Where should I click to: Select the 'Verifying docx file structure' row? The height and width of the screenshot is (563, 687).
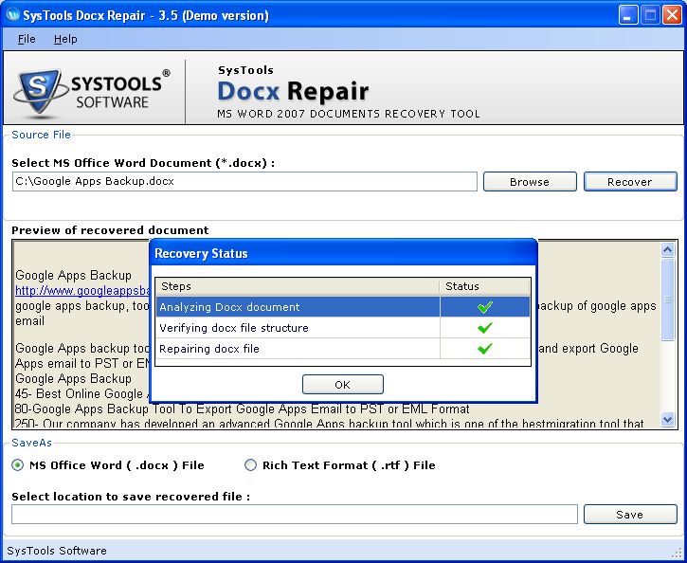click(343, 328)
